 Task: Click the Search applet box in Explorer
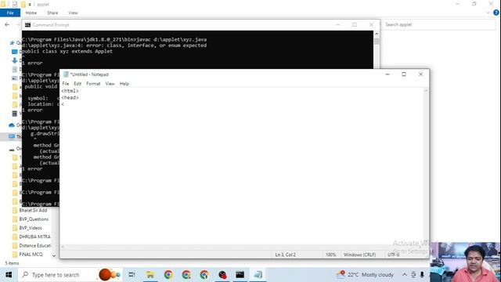point(439,24)
